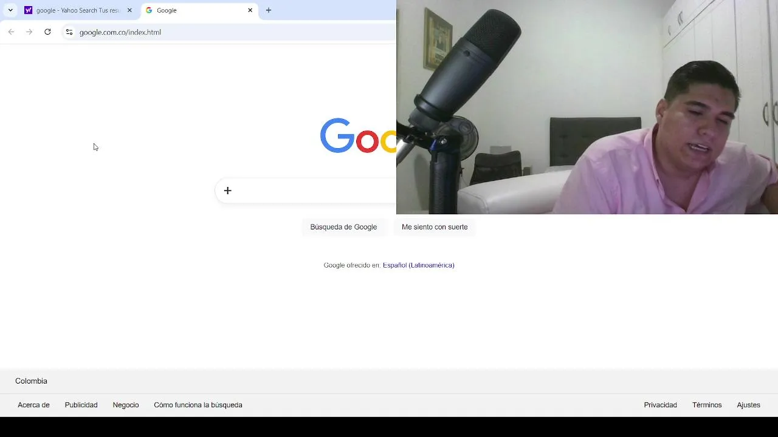Open the Negocio footer link
The image size is (778, 437).
pos(126,405)
